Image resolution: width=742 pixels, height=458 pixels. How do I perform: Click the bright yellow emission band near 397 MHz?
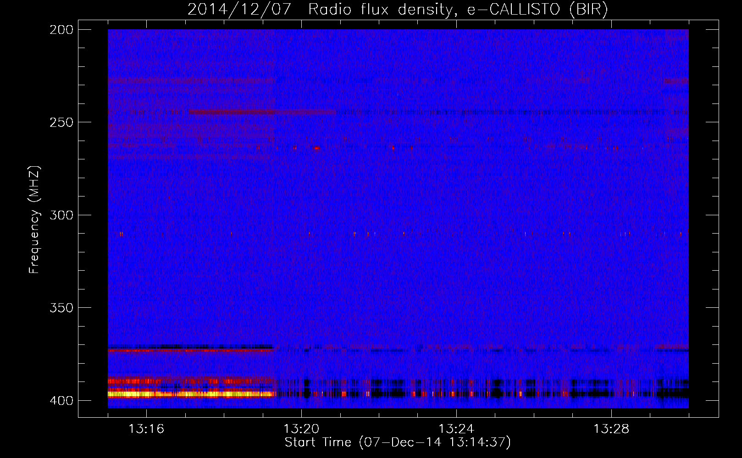[191, 394]
